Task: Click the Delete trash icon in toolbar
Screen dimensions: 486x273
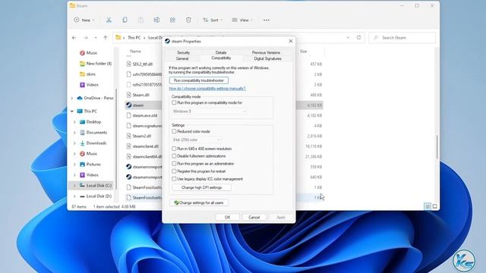Action: coord(188,20)
